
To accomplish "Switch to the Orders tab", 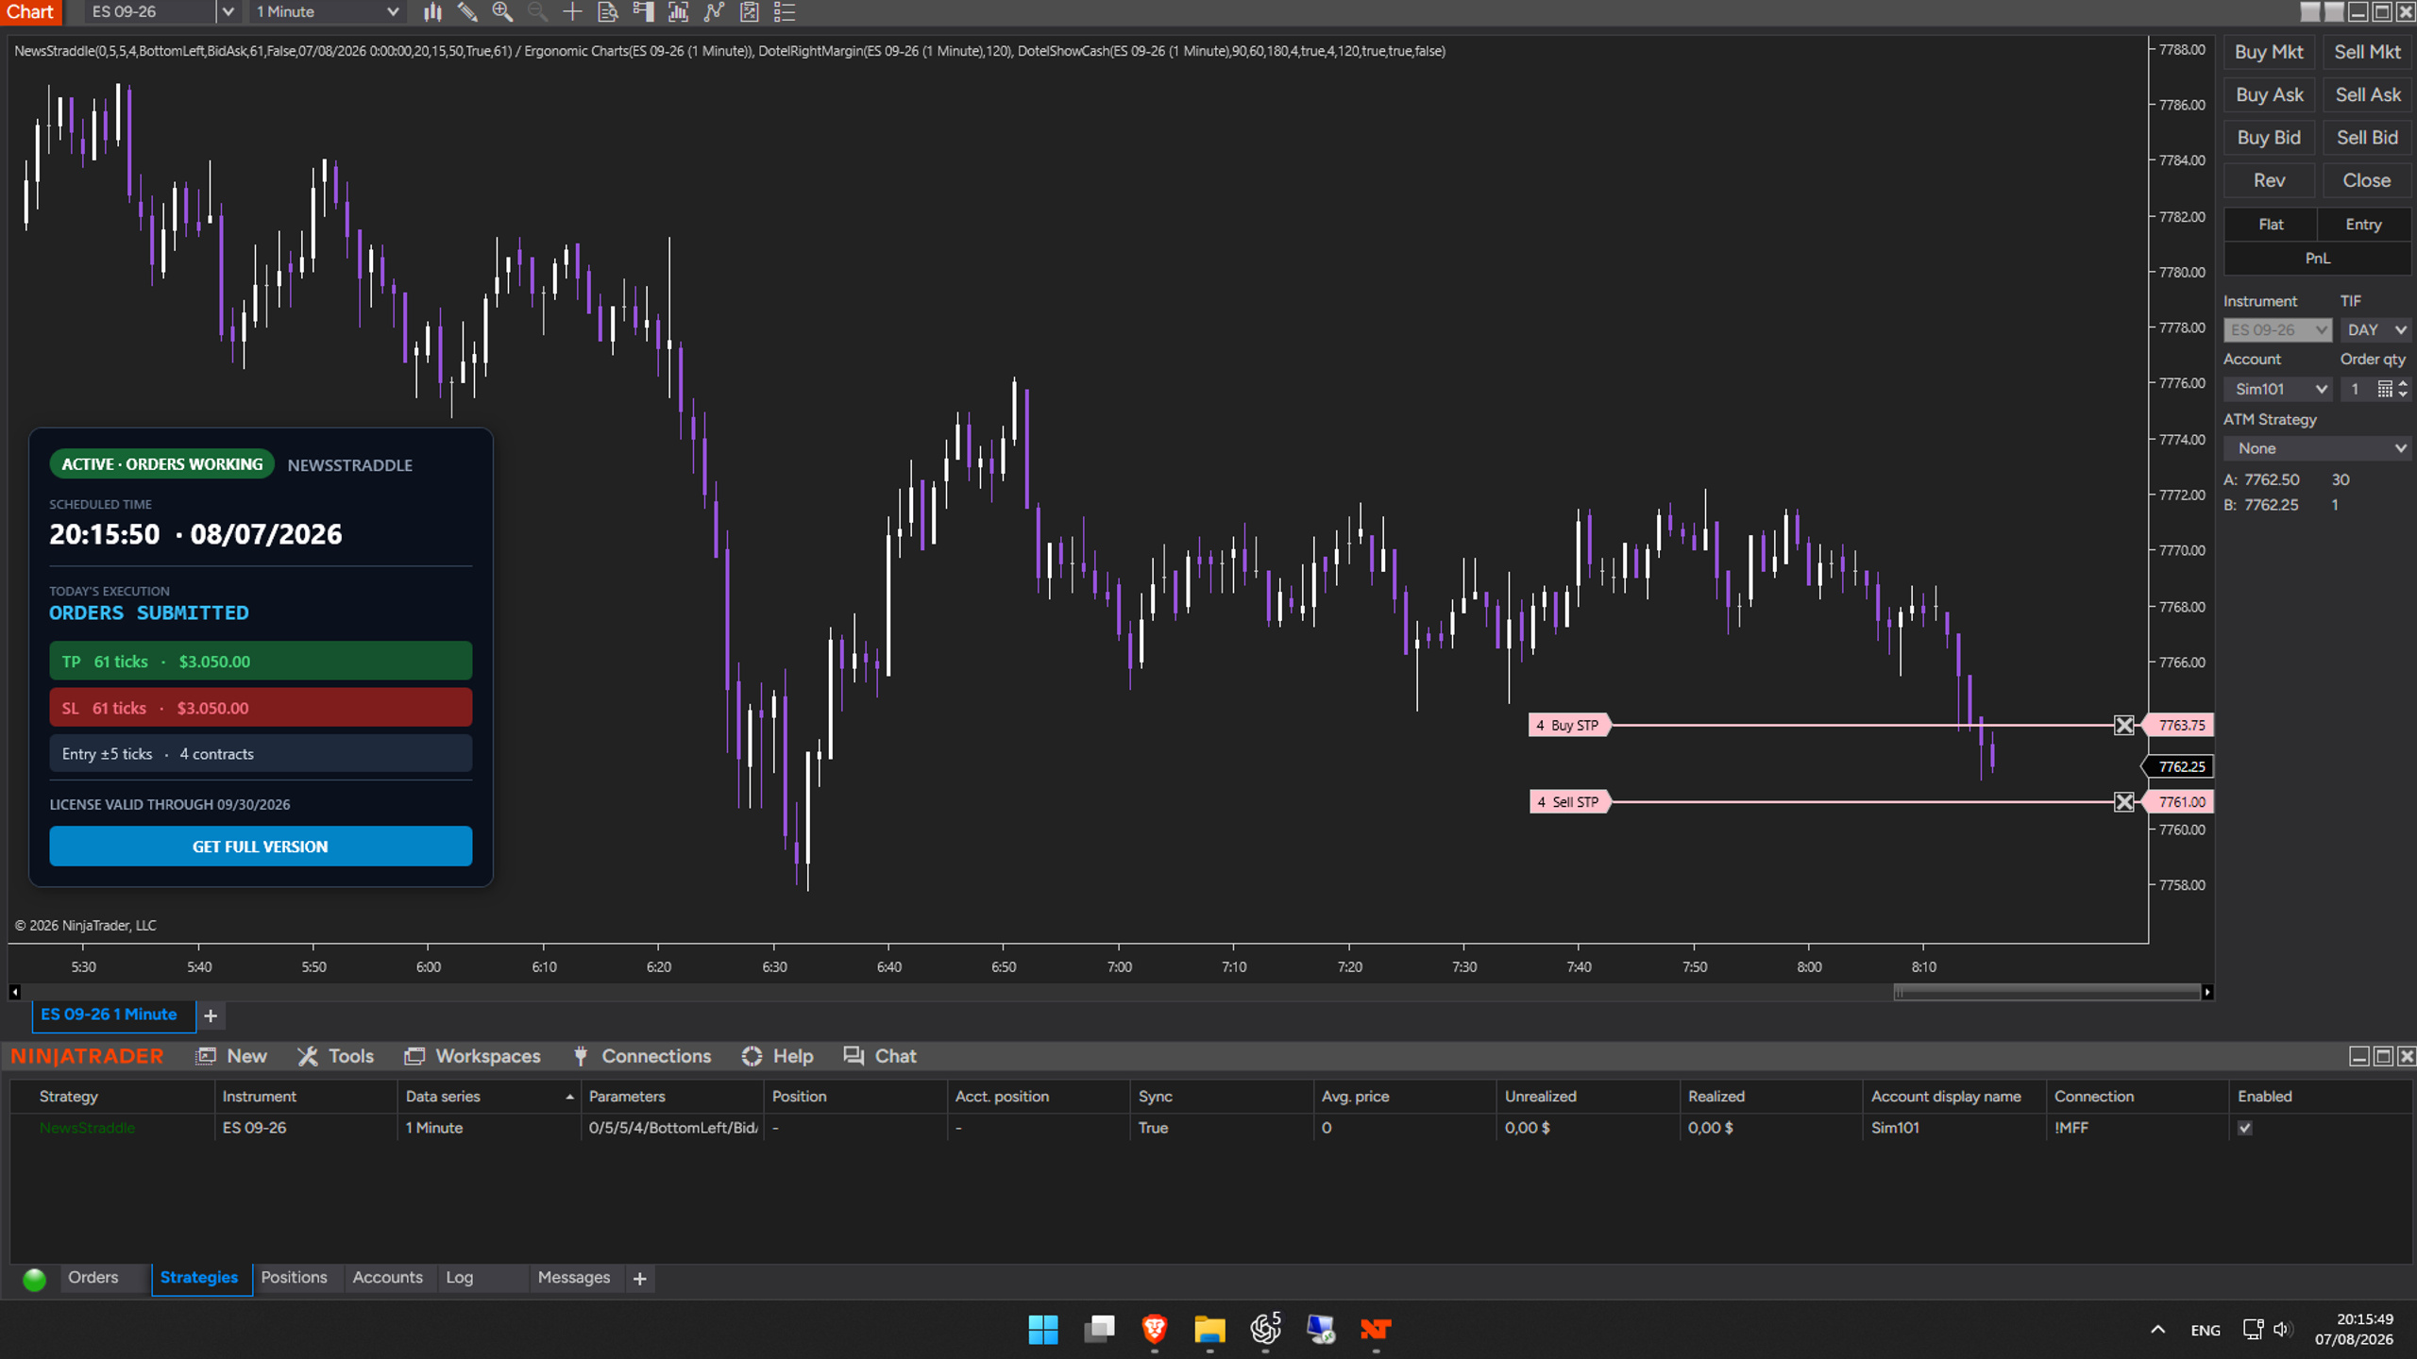I will pyautogui.click(x=93, y=1277).
